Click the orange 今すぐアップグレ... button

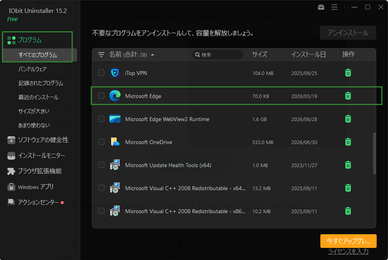click(348, 241)
